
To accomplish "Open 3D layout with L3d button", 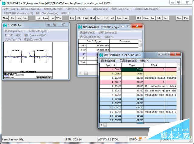I will 79,18.
